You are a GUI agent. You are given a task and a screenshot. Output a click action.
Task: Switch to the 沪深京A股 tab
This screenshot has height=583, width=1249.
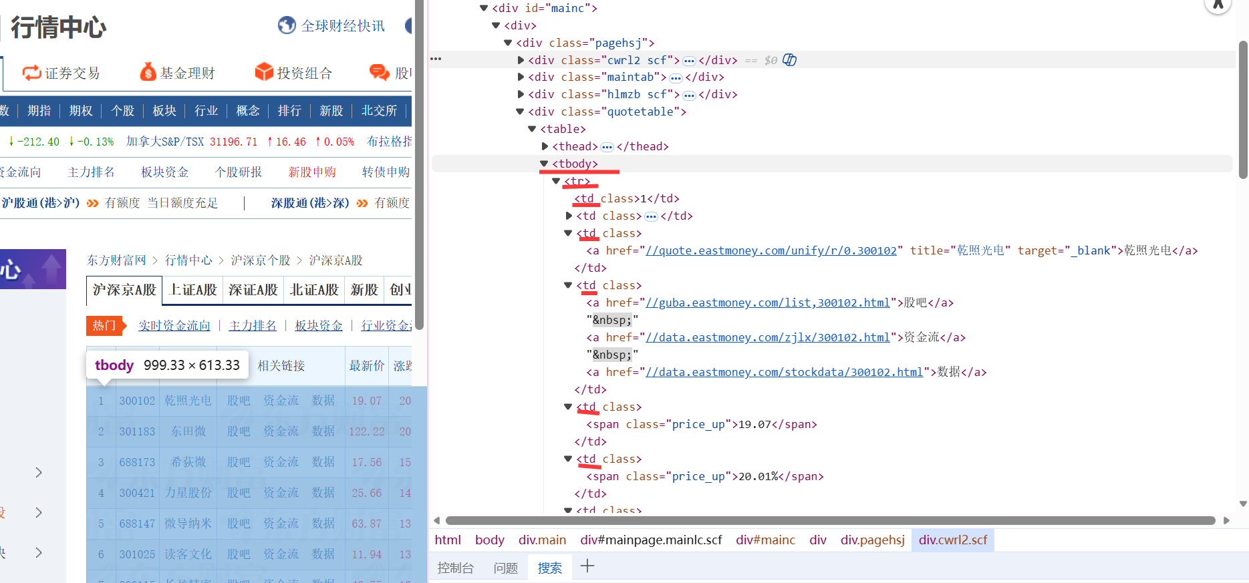click(x=124, y=290)
